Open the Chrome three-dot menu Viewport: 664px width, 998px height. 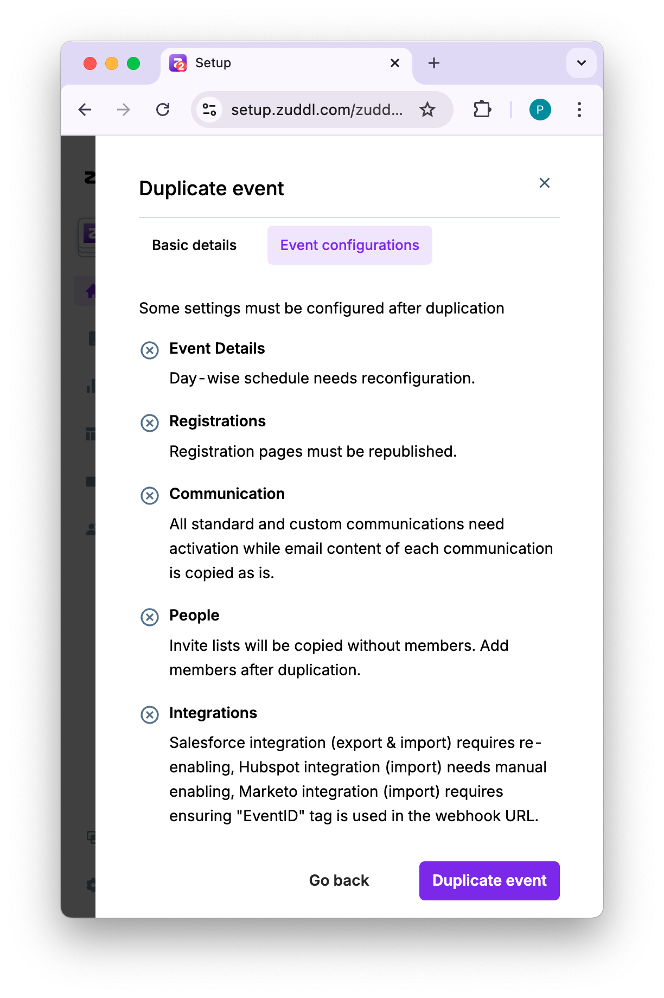point(579,110)
